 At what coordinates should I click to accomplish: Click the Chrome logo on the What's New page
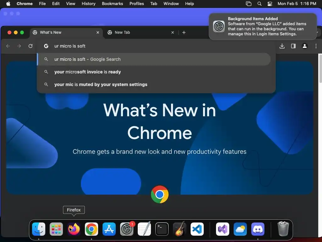point(159,194)
